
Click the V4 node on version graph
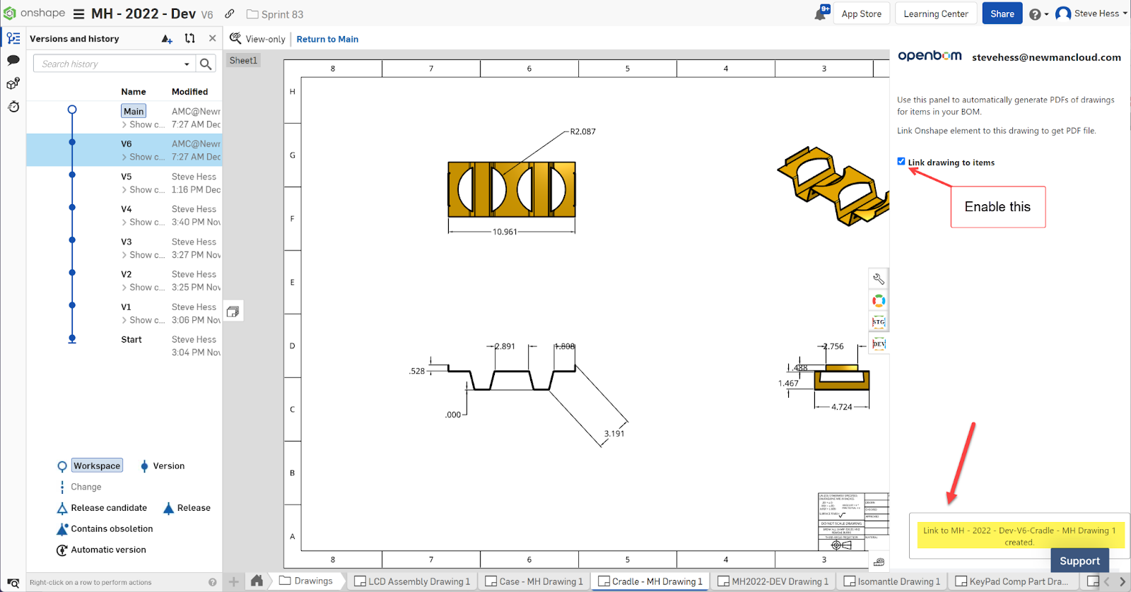pyautogui.click(x=72, y=207)
